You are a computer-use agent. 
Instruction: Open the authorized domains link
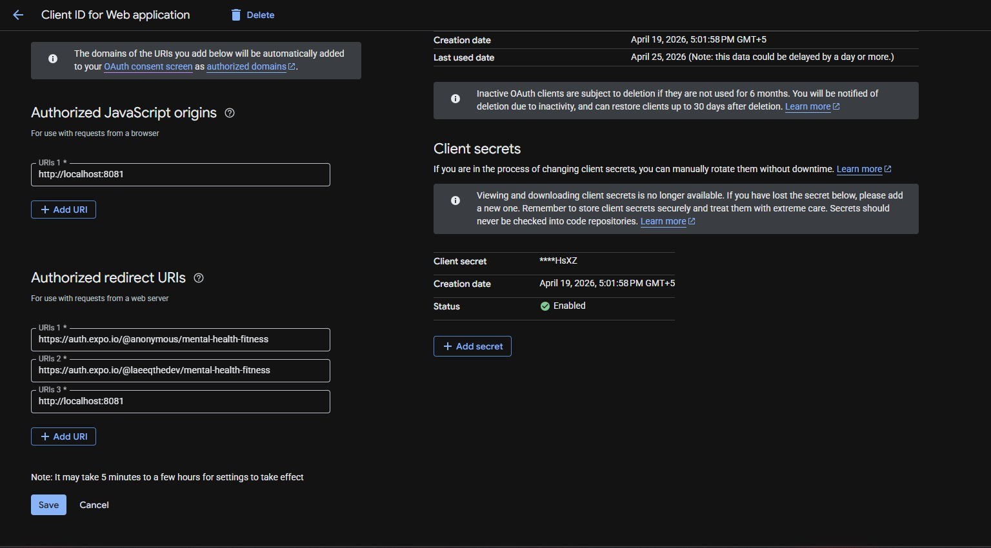coord(246,66)
